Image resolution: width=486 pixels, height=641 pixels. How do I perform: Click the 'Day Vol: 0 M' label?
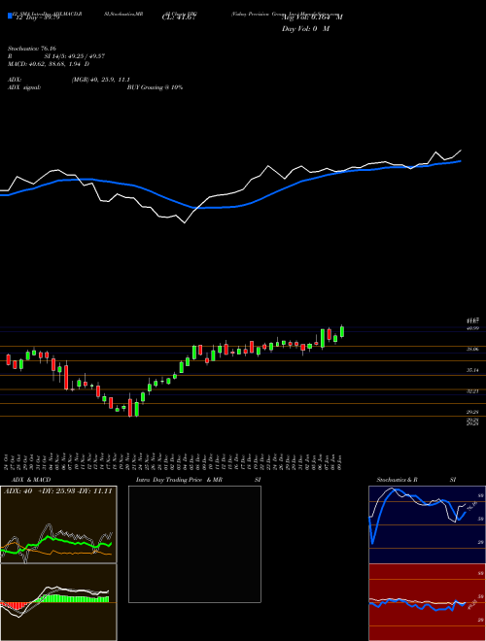coord(305,29)
